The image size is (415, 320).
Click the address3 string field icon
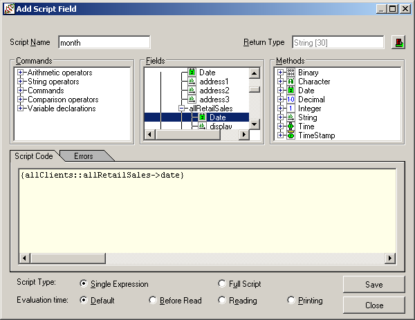pyautogui.click(x=192, y=100)
